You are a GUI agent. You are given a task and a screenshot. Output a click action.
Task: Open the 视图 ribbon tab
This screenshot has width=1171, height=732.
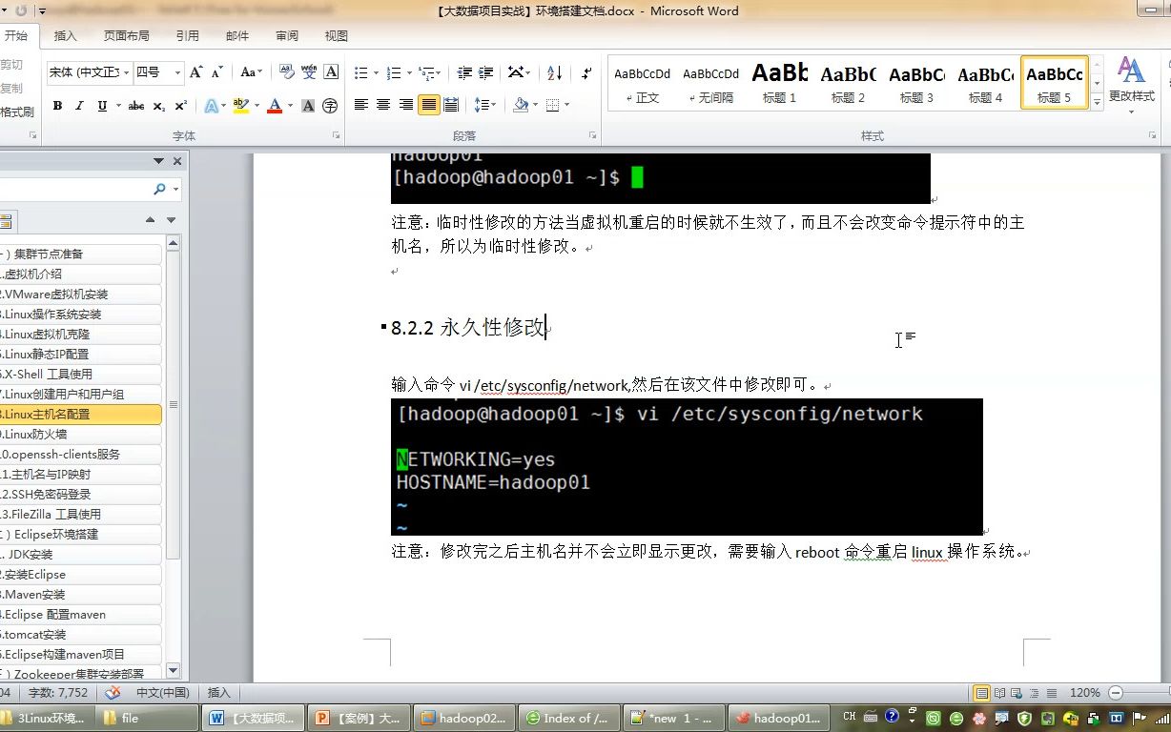tap(337, 36)
